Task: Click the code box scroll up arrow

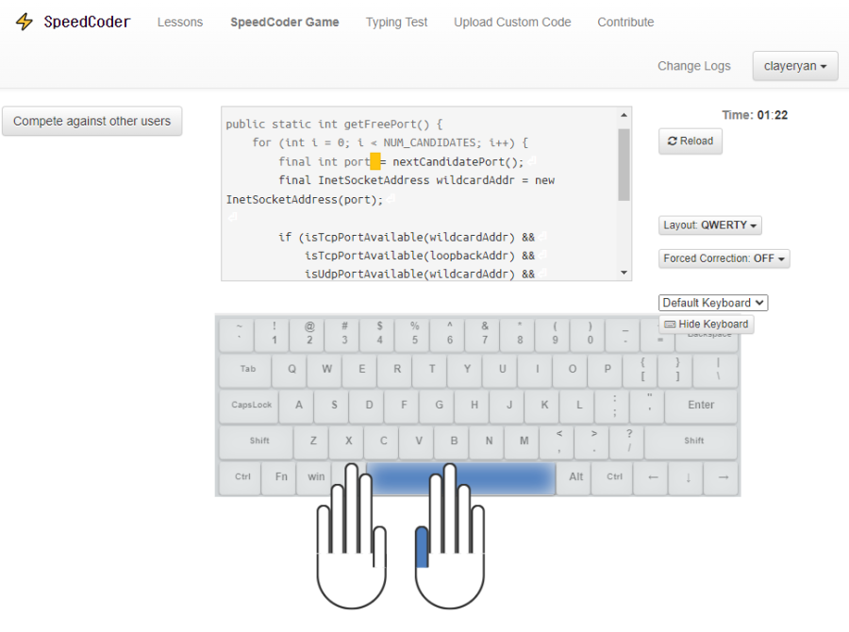Action: tap(624, 115)
